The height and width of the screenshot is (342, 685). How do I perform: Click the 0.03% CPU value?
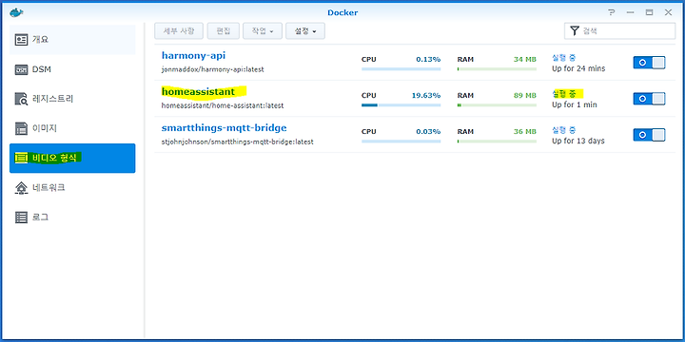428,132
